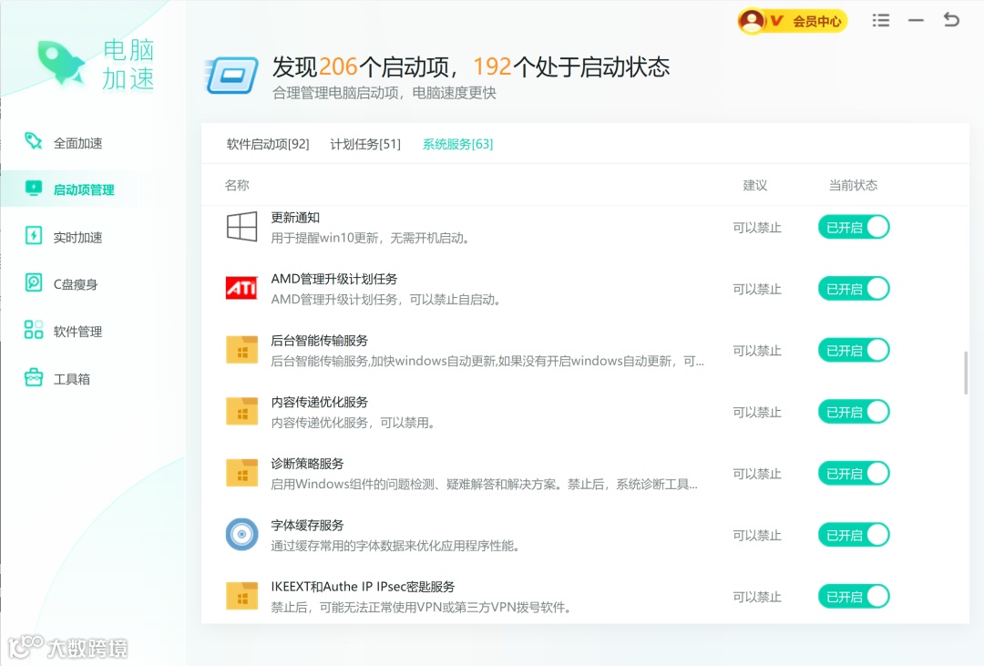The image size is (984, 666).
Task: Click the user avatar in 会员中心
Action: tap(751, 21)
